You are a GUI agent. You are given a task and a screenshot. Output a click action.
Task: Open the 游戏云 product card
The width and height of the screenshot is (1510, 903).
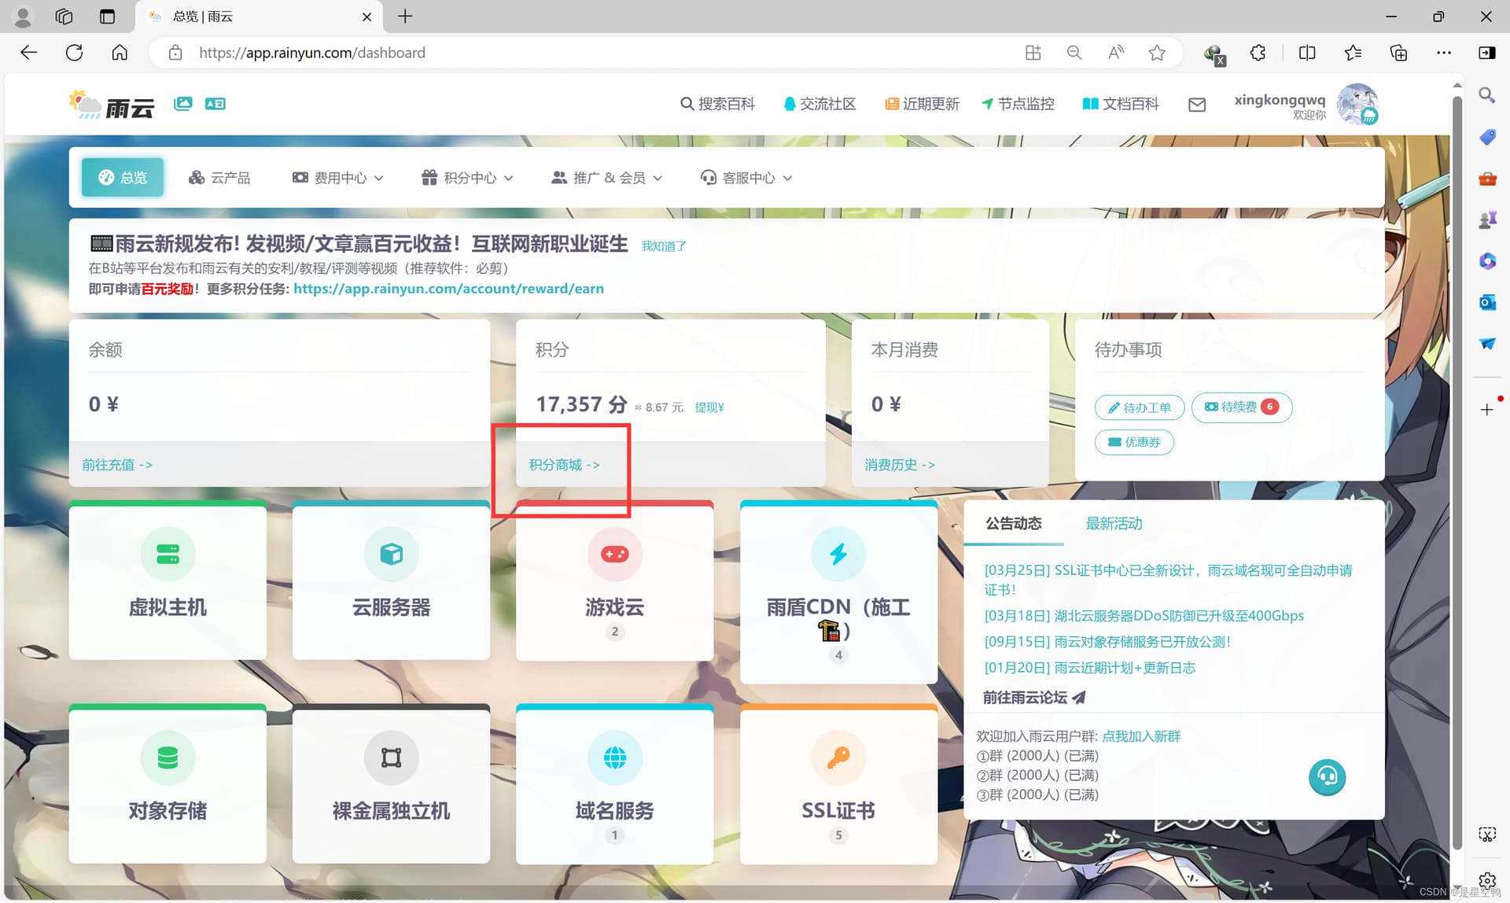click(x=615, y=580)
